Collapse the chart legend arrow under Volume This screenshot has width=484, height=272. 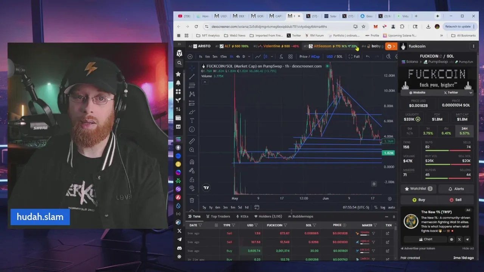pyautogui.click(x=205, y=82)
